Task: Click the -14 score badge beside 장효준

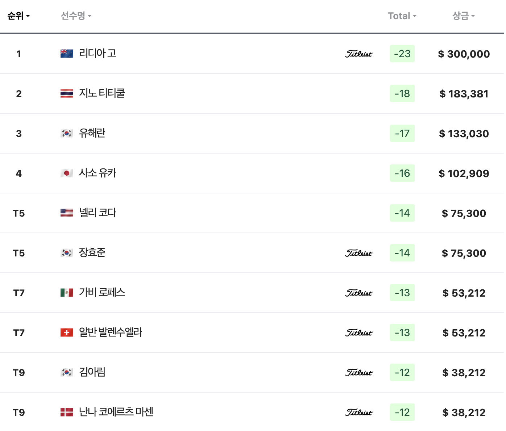Action: (x=402, y=253)
